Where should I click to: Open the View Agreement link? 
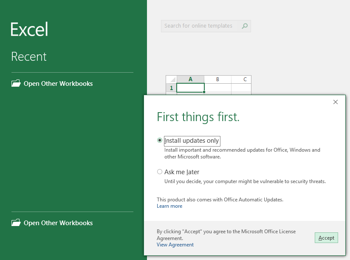[175, 245]
